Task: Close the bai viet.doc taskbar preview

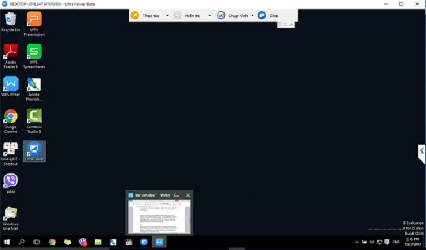Action: point(188,195)
